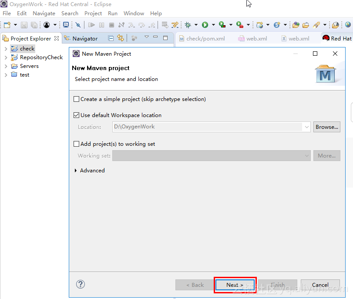Click the Open Task folder icon
This screenshot has height=299, width=353.
tap(306, 25)
